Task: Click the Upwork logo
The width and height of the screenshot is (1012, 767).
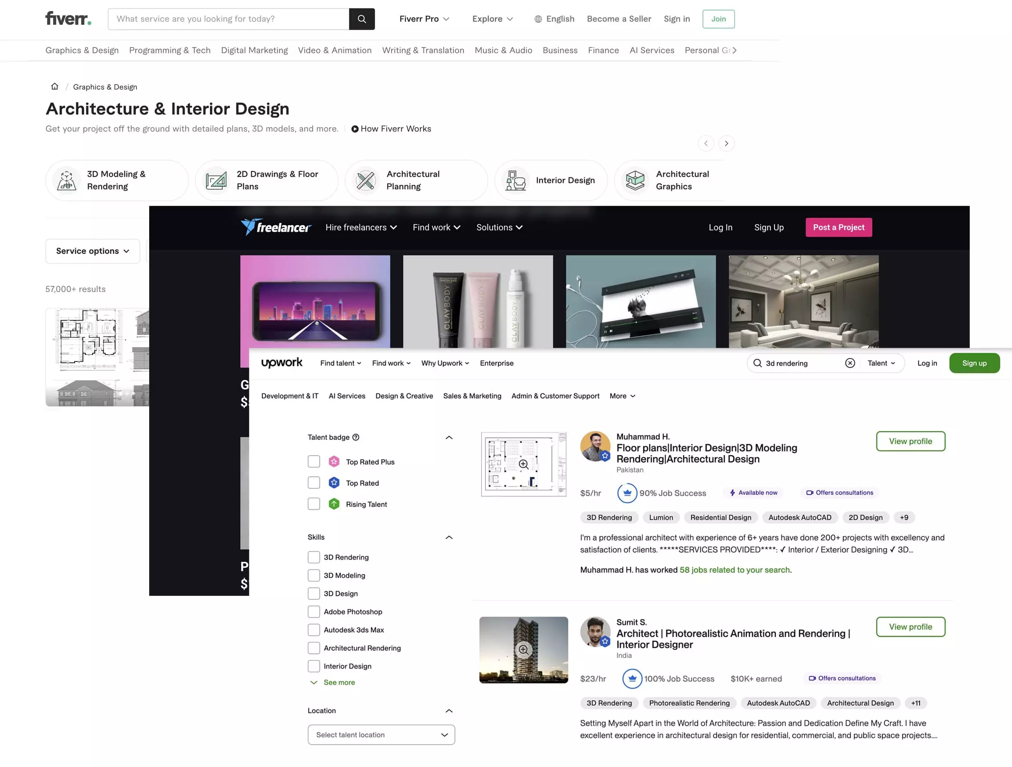Action: point(281,363)
